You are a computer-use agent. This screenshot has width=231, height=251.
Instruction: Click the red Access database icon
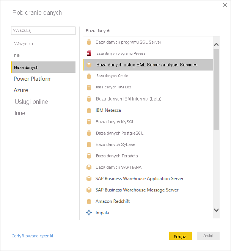[x=89, y=53]
